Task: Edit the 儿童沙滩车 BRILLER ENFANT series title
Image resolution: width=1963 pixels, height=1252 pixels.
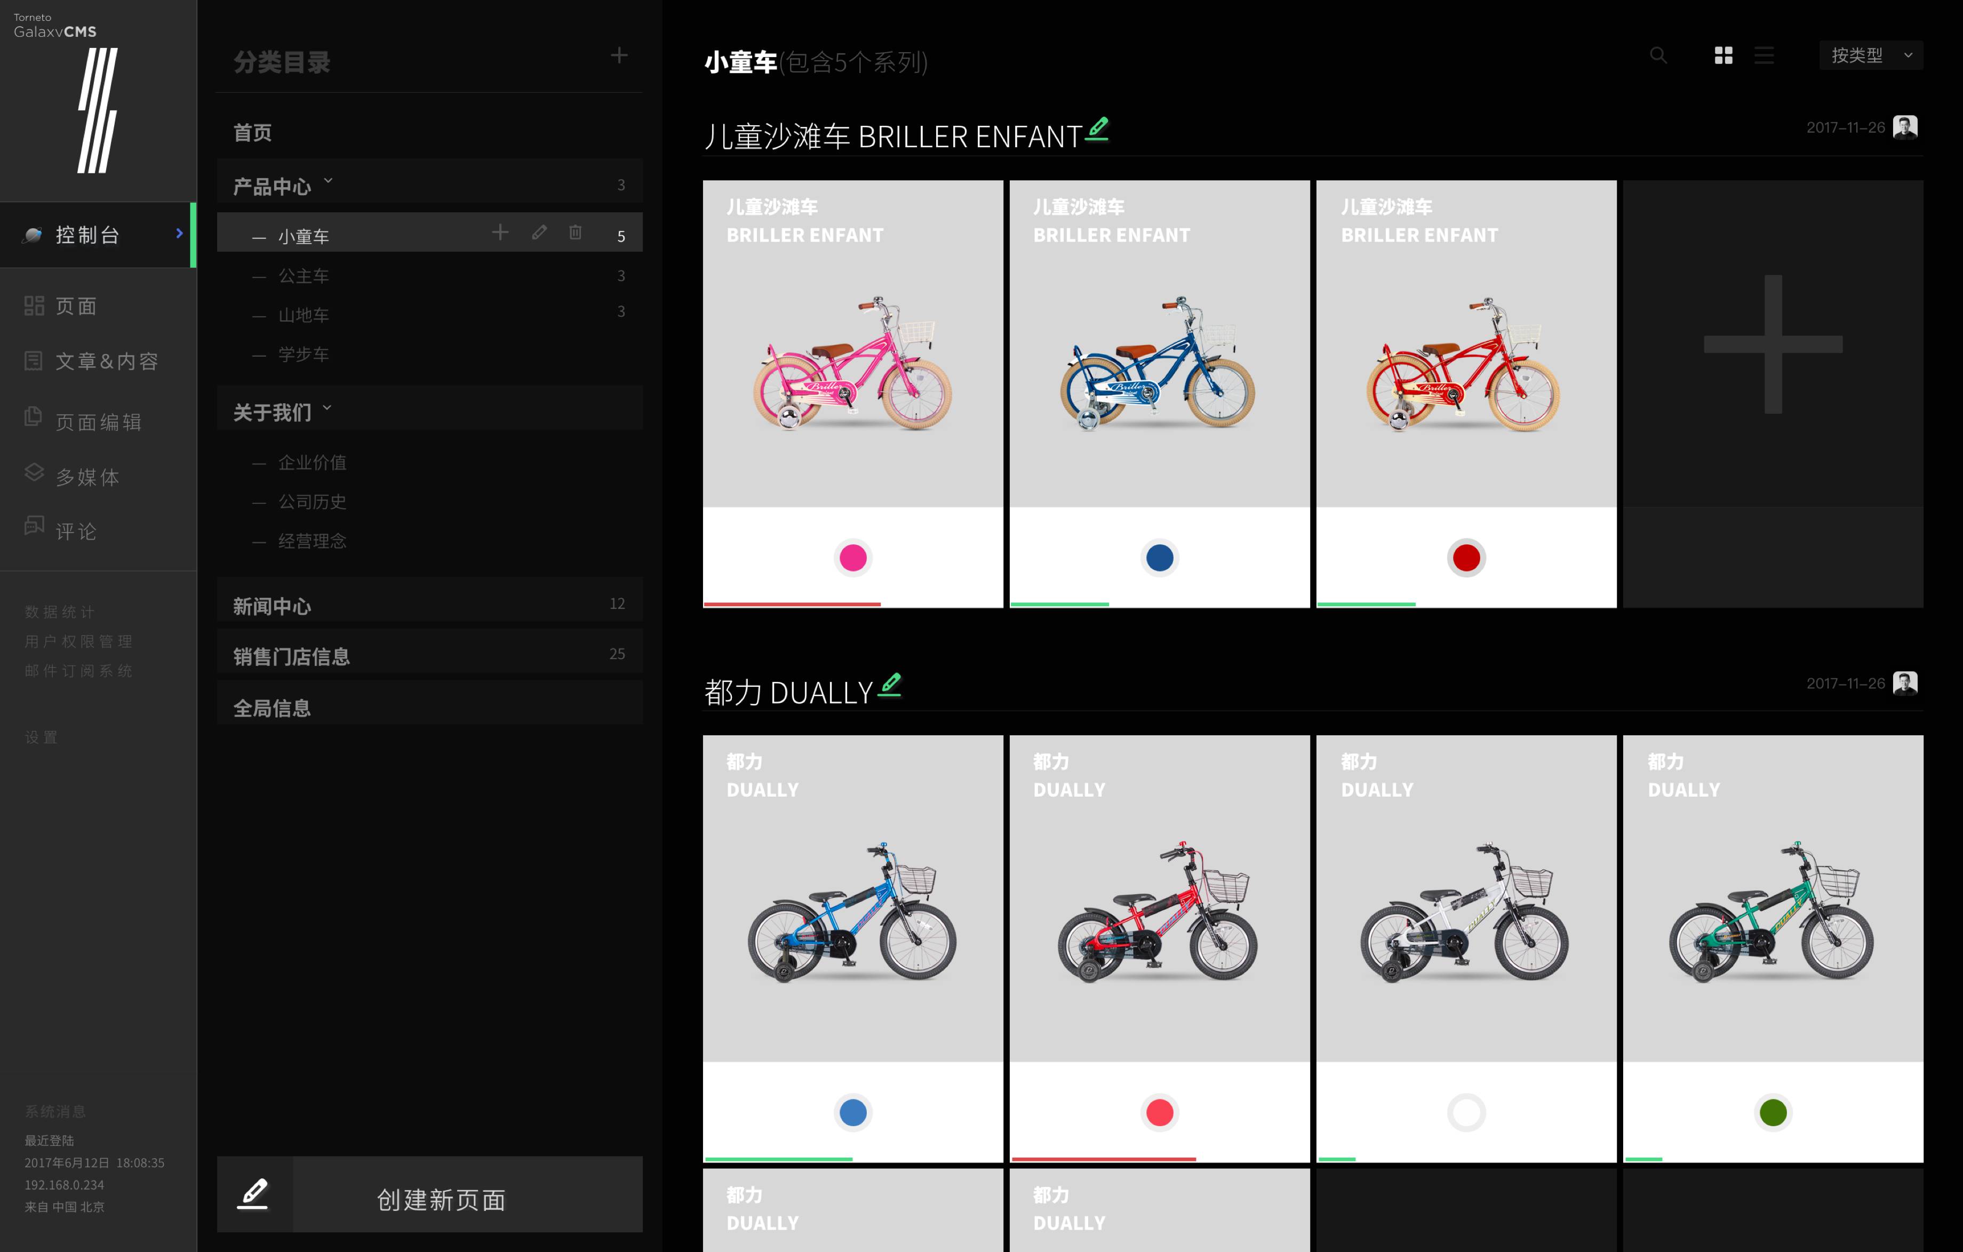Action: [1097, 129]
